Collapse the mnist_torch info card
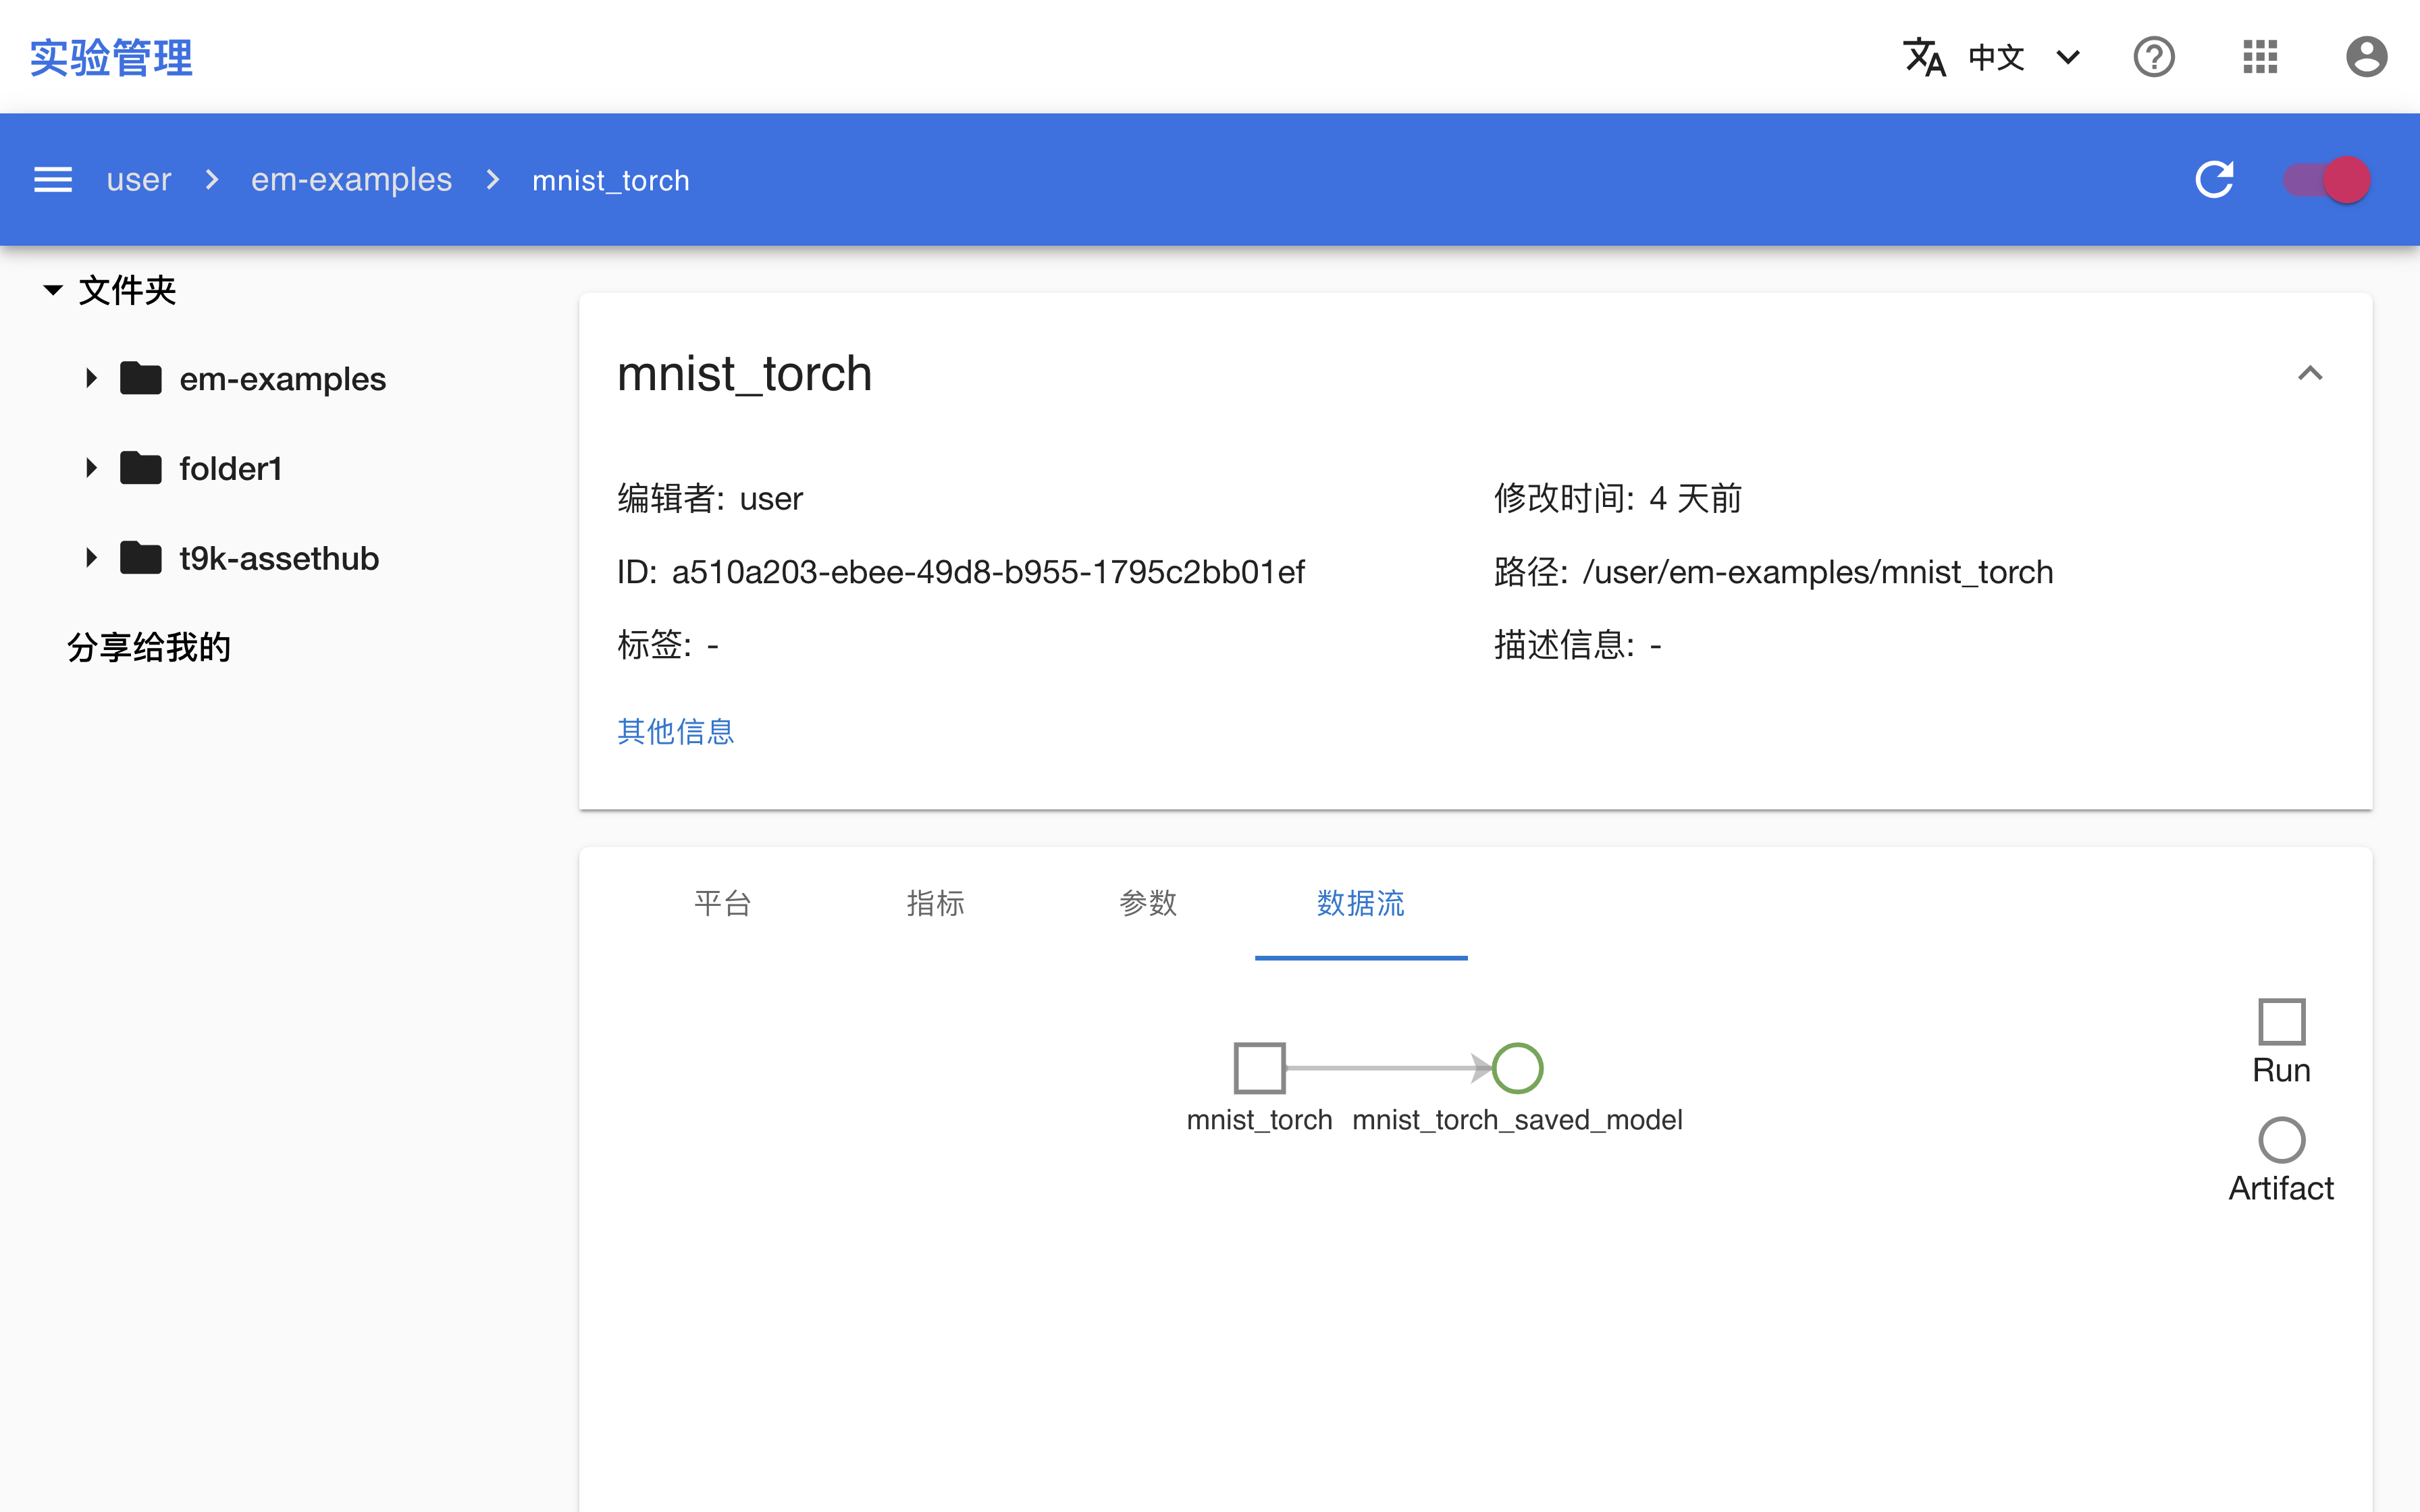 click(2310, 374)
